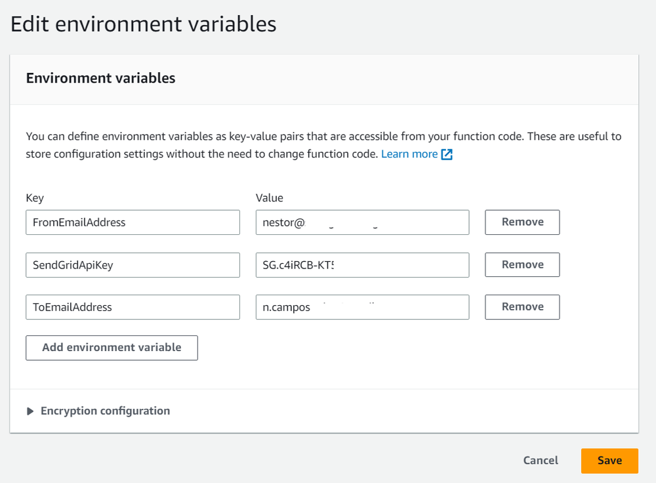656x483 pixels.
Task: Click the Edit environment variables page title
Action: click(x=143, y=24)
